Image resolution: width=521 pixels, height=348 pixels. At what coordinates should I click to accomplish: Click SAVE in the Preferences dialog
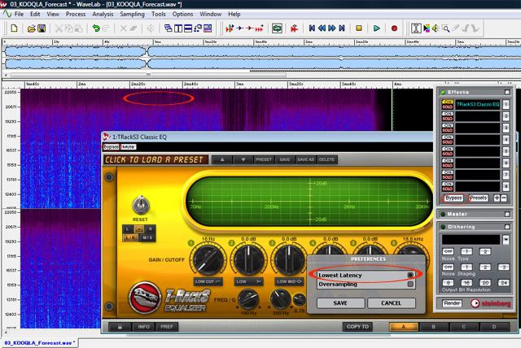(340, 303)
